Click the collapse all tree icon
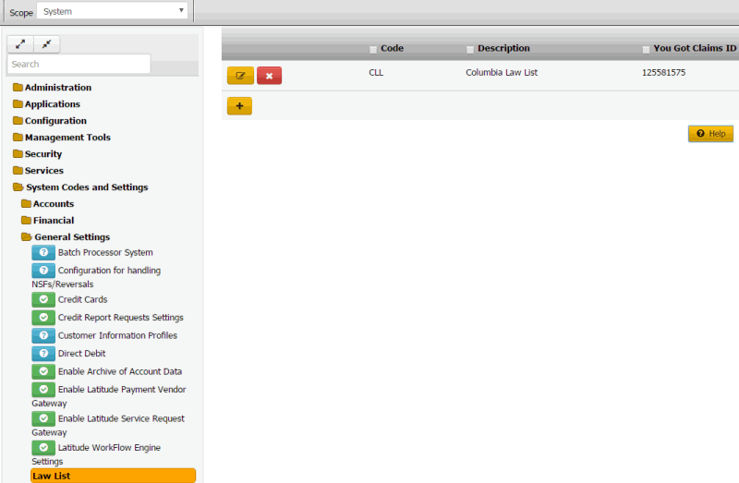The image size is (739, 483). [46, 44]
